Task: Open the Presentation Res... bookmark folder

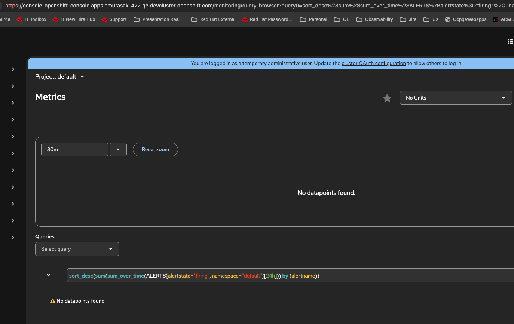Action: click(x=157, y=19)
